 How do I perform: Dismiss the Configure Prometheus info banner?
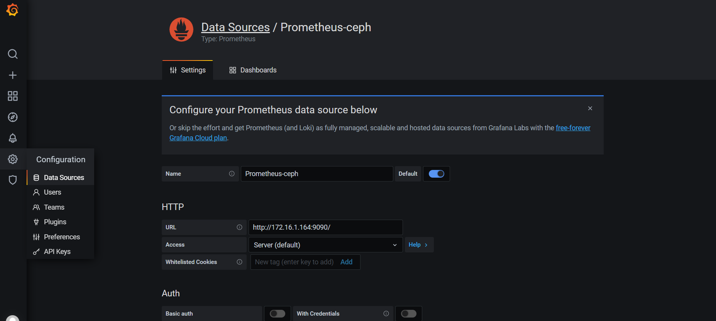[590, 108]
